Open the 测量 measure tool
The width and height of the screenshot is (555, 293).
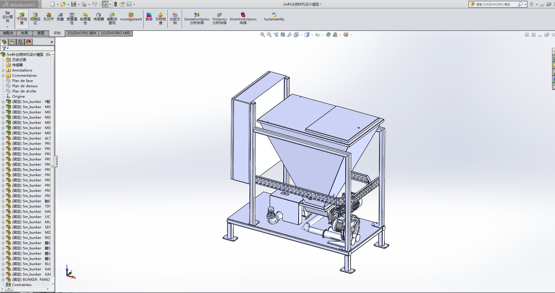(60, 17)
